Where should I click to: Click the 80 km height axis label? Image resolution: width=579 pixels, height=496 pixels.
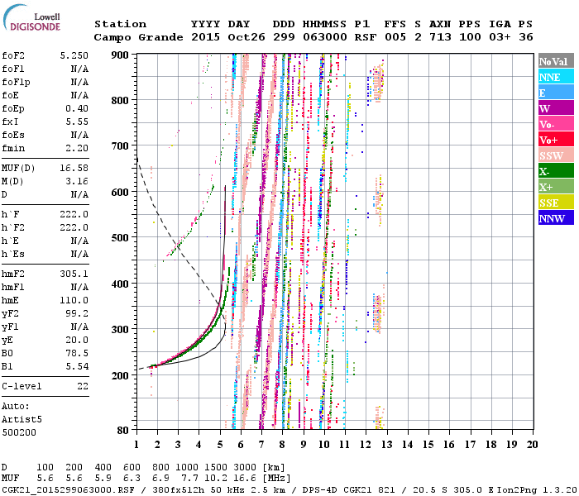click(x=123, y=431)
